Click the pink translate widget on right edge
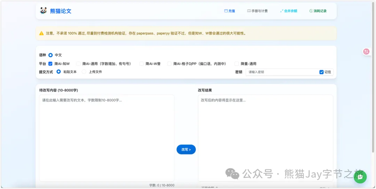Image resolution: width=376 pixels, height=189 pixels. [366, 51]
